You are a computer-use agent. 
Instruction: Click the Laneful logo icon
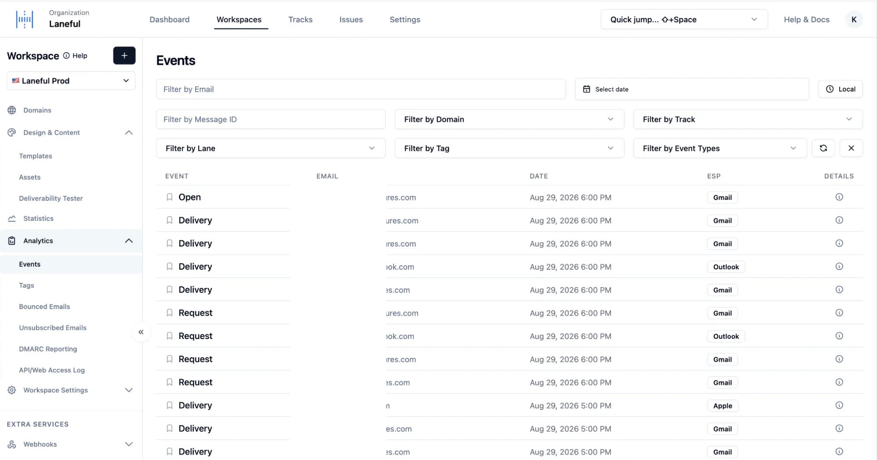click(25, 19)
